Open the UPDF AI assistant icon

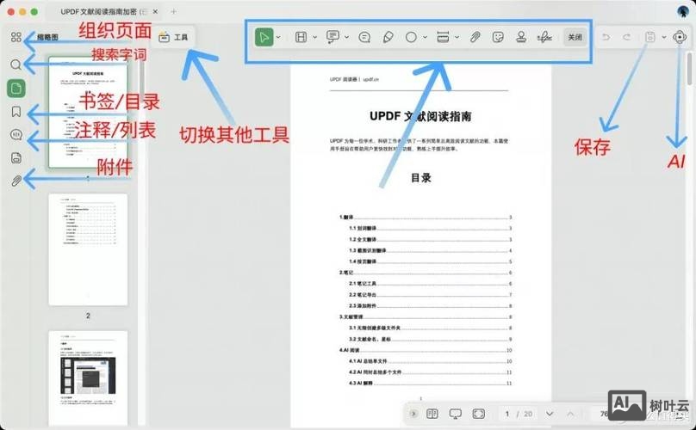click(680, 37)
